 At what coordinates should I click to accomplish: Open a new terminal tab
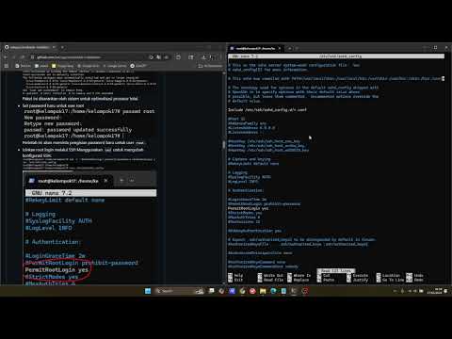(x=289, y=48)
